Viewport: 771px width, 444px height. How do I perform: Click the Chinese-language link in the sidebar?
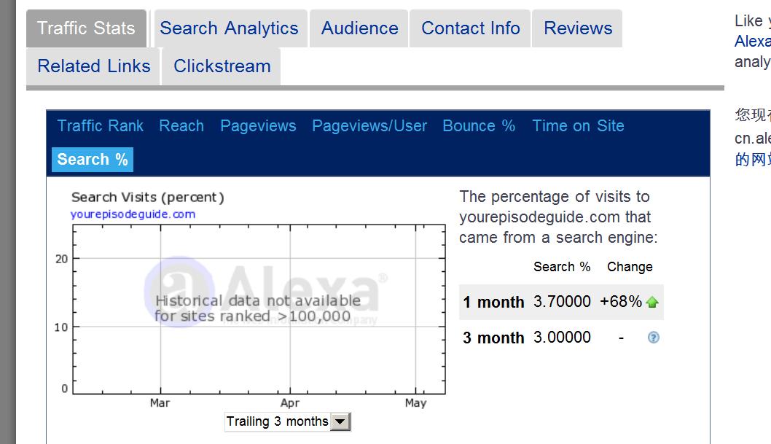tap(753, 160)
